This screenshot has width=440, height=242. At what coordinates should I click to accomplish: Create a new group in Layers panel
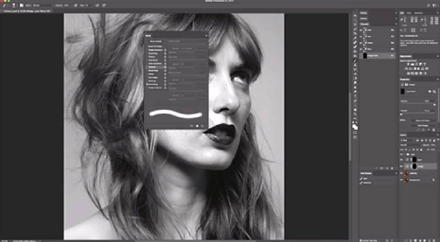click(x=424, y=240)
